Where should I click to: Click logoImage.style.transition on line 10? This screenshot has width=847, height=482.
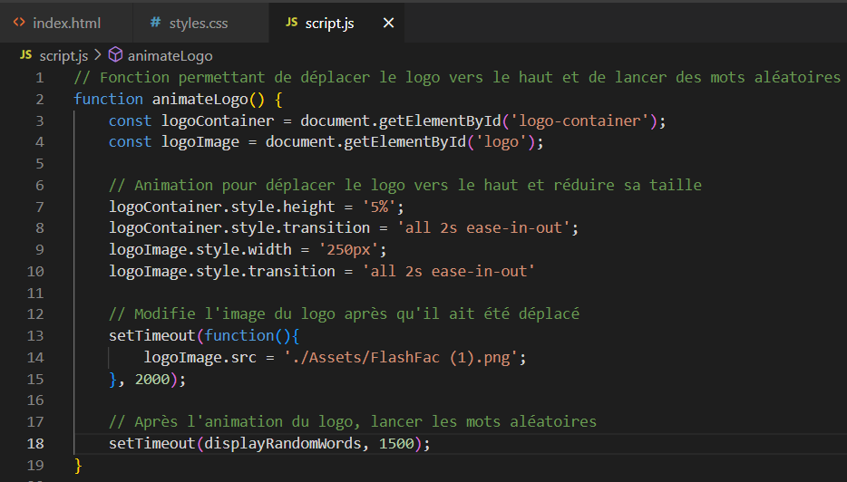[x=222, y=271]
